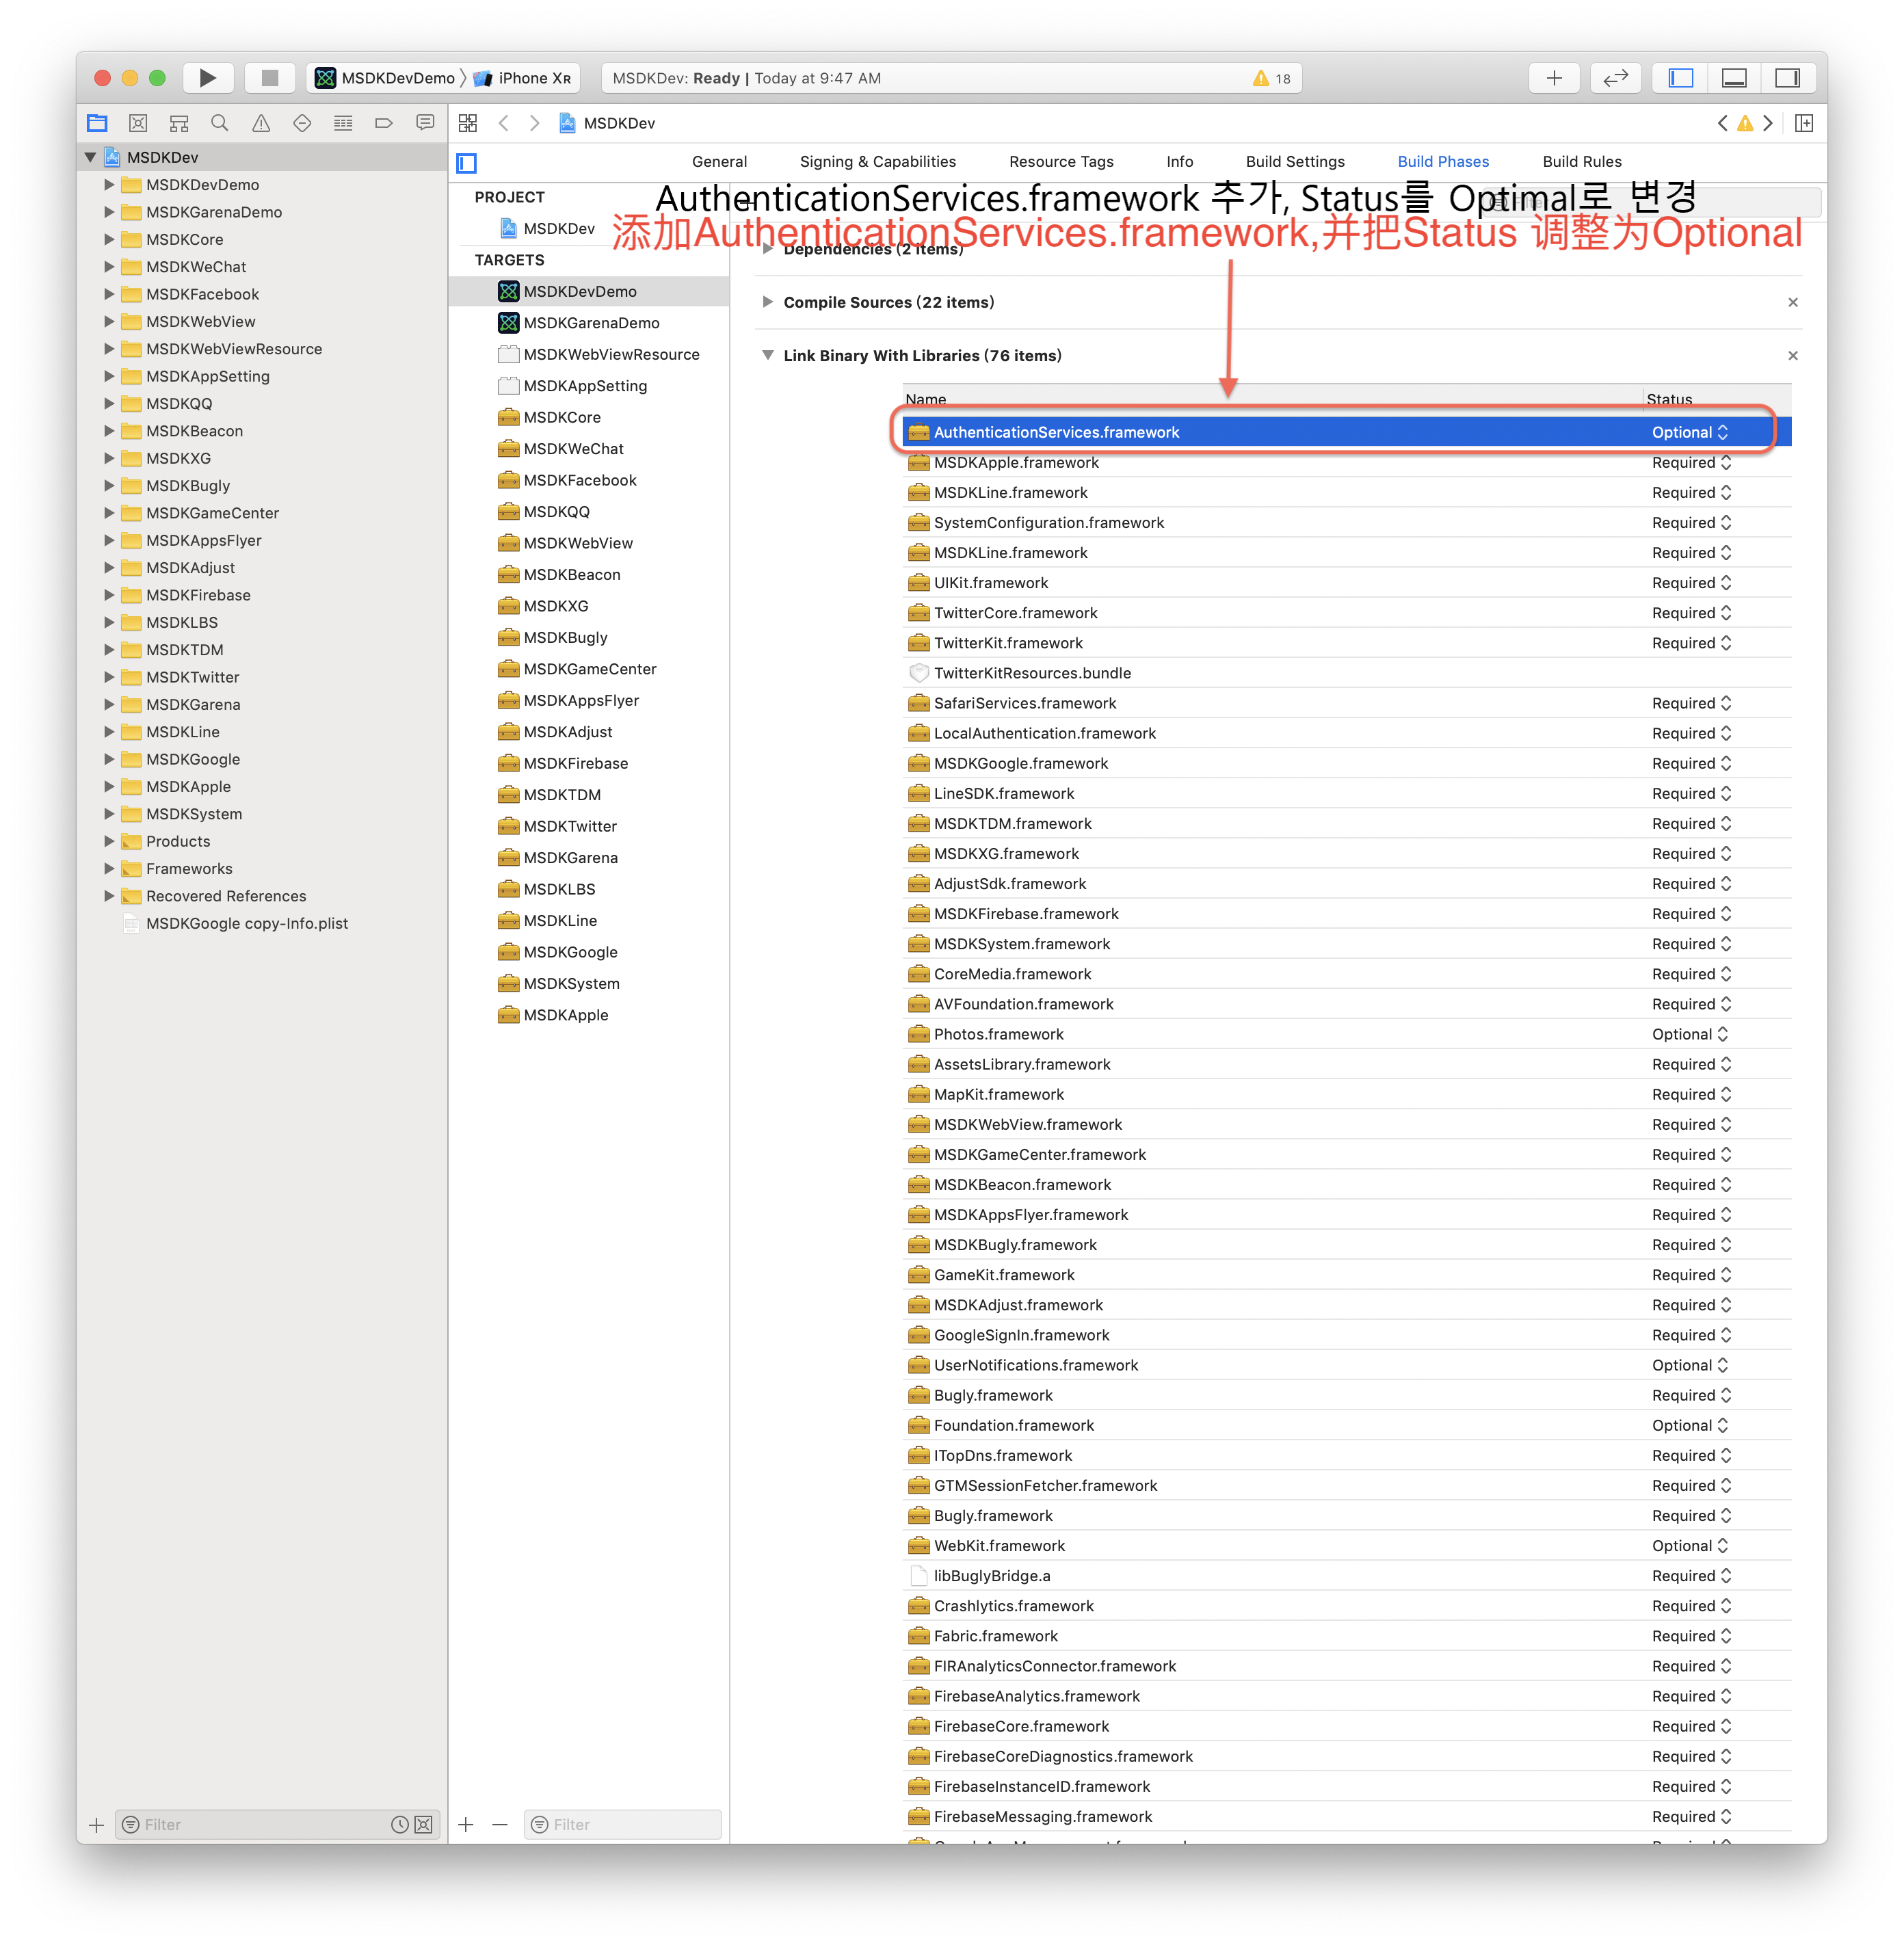This screenshot has height=1945, width=1904.
Task: Remove selected target with minus button
Action: 500,1824
